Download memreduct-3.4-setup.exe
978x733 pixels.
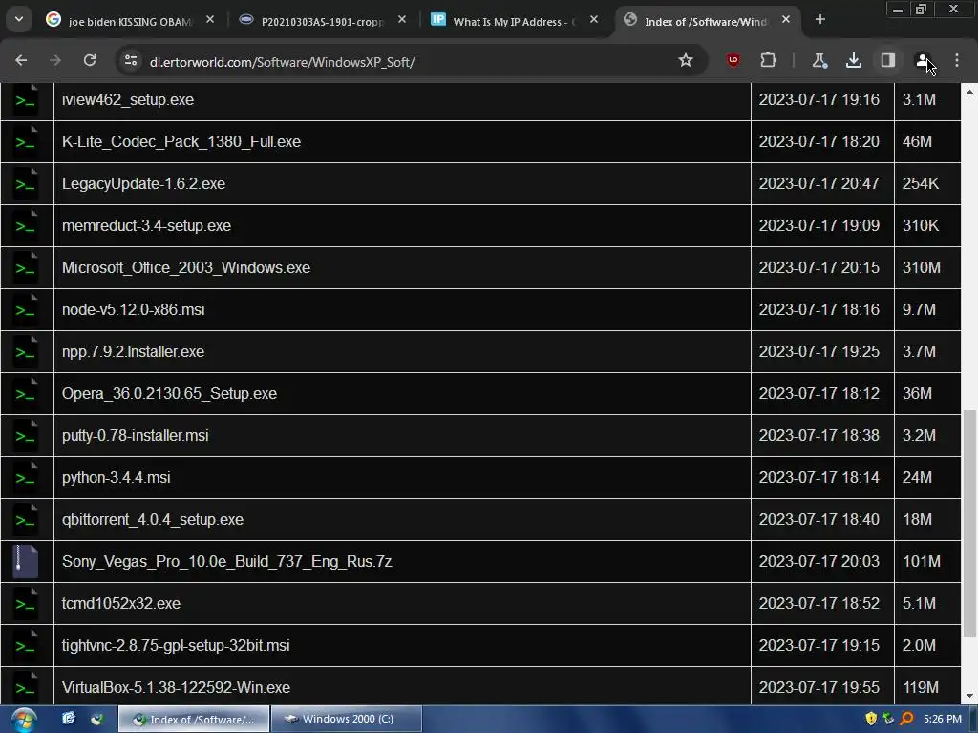point(146,225)
